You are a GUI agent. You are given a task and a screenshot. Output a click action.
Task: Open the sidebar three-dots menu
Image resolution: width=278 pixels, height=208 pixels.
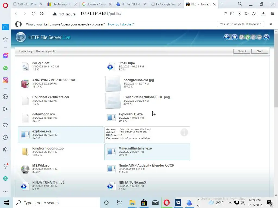[5, 192]
